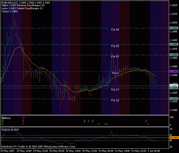
Task: Click the '31 May 06:00' time label
Action: tap(106, 151)
